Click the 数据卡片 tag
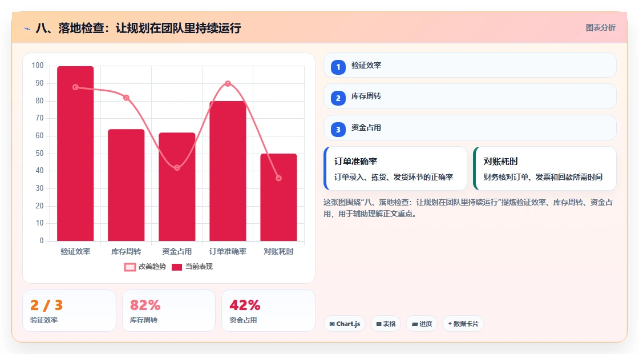Image resolution: width=639 pixels, height=354 pixels. click(463, 324)
